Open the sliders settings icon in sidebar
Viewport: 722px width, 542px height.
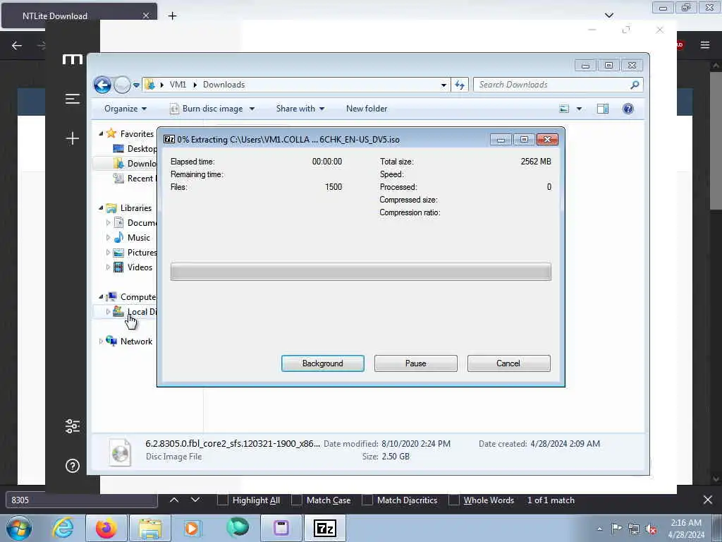(x=73, y=426)
